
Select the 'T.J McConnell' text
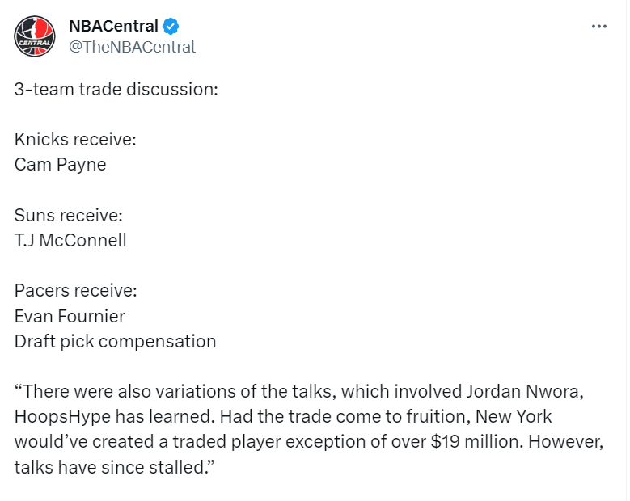coord(70,241)
